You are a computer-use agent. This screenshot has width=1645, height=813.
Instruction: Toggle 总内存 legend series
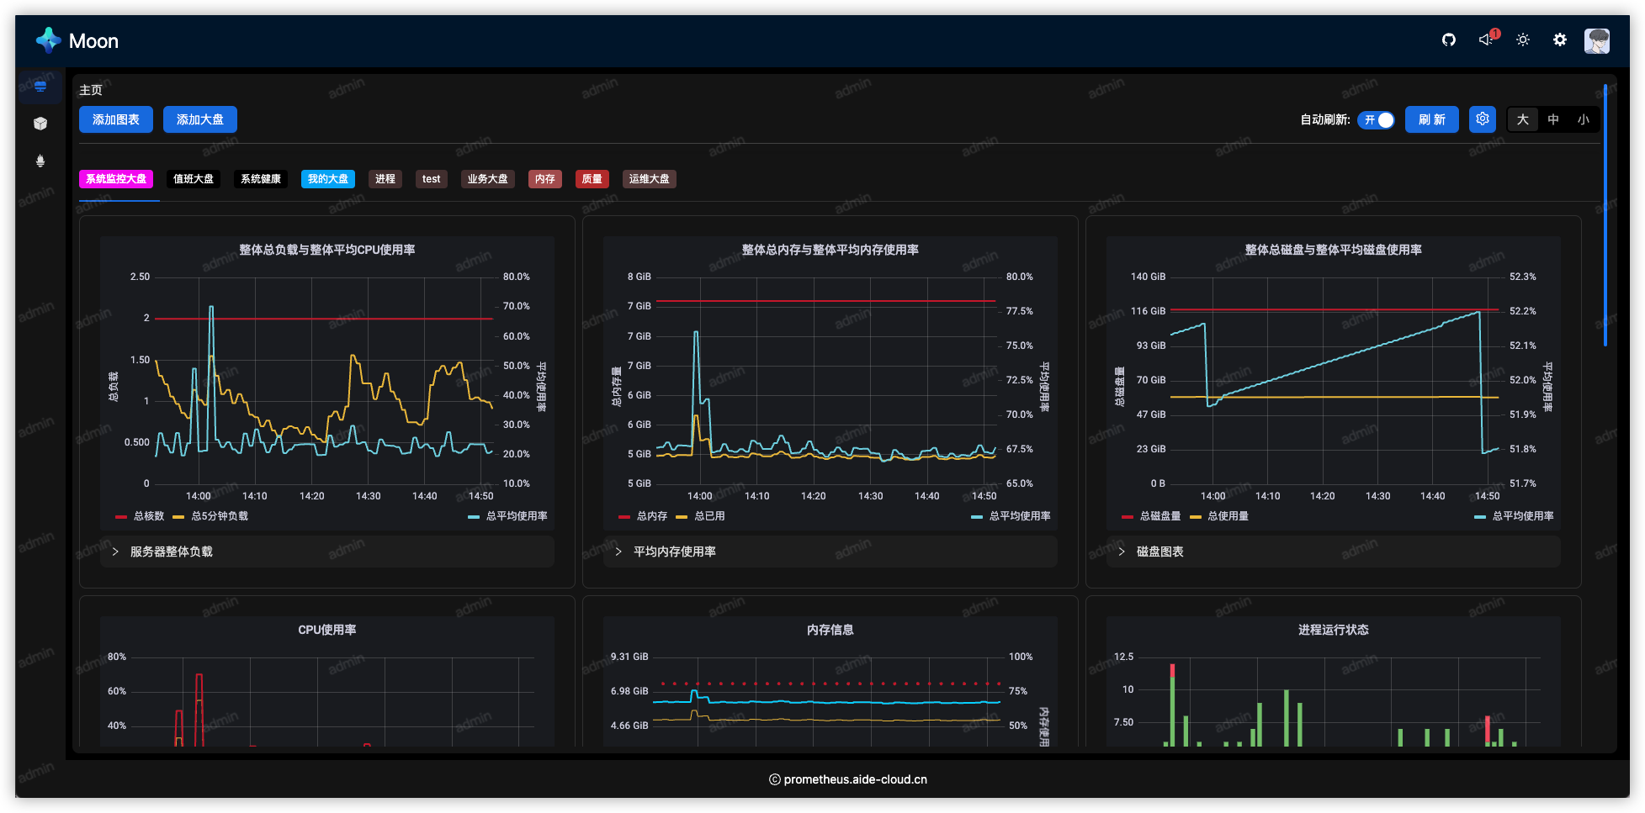point(643,516)
